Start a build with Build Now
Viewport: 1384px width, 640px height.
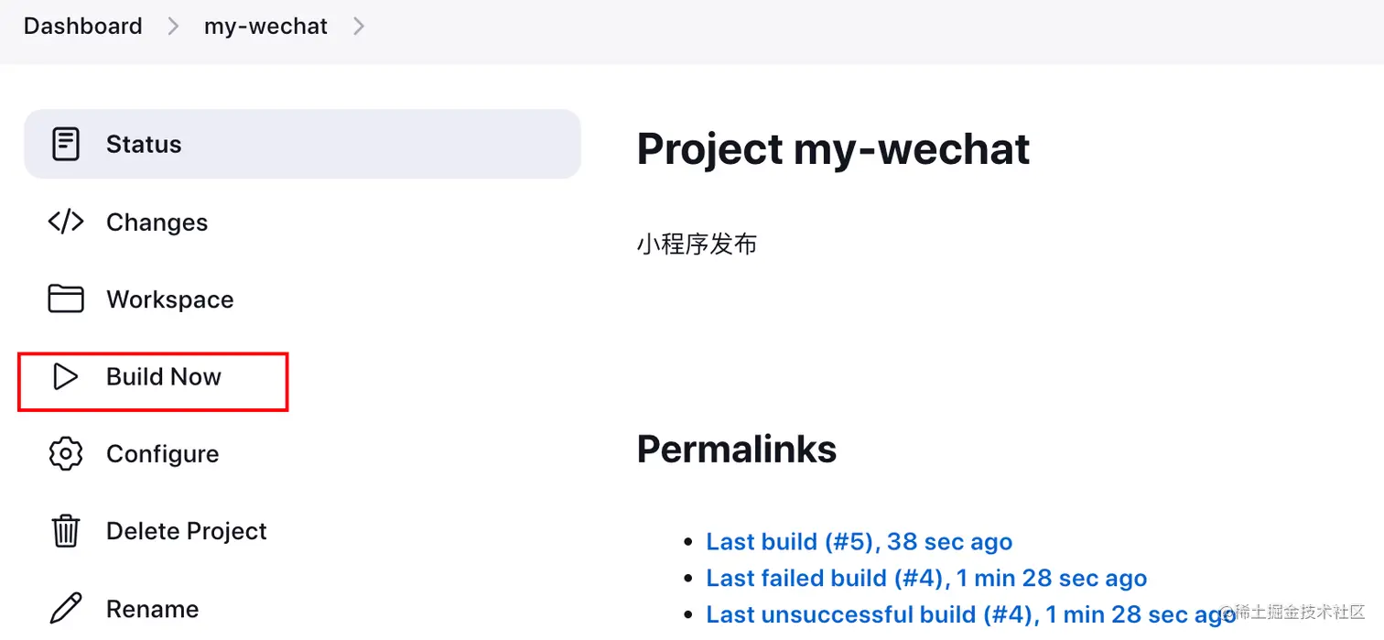(x=163, y=377)
